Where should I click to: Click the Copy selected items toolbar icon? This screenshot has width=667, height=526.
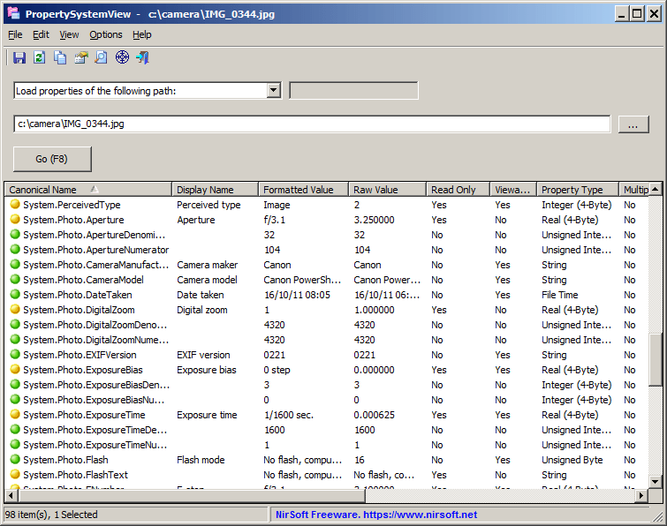(60, 57)
